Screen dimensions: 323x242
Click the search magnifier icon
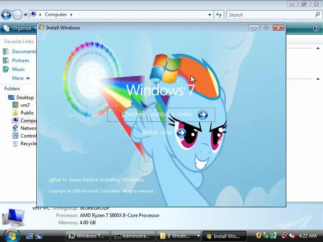point(317,15)
